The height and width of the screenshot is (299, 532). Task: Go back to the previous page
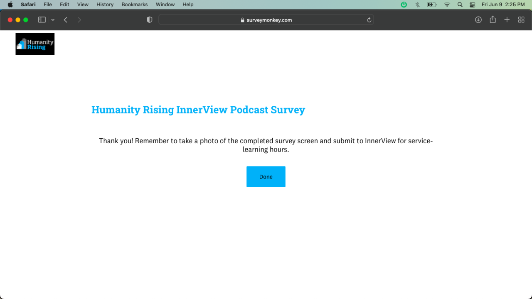point(66,20)
